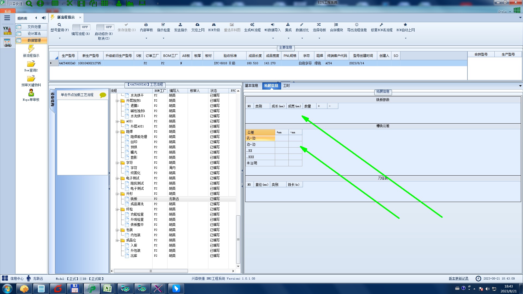Click the Nope单审核 user icon

click(x=31, y=93)
